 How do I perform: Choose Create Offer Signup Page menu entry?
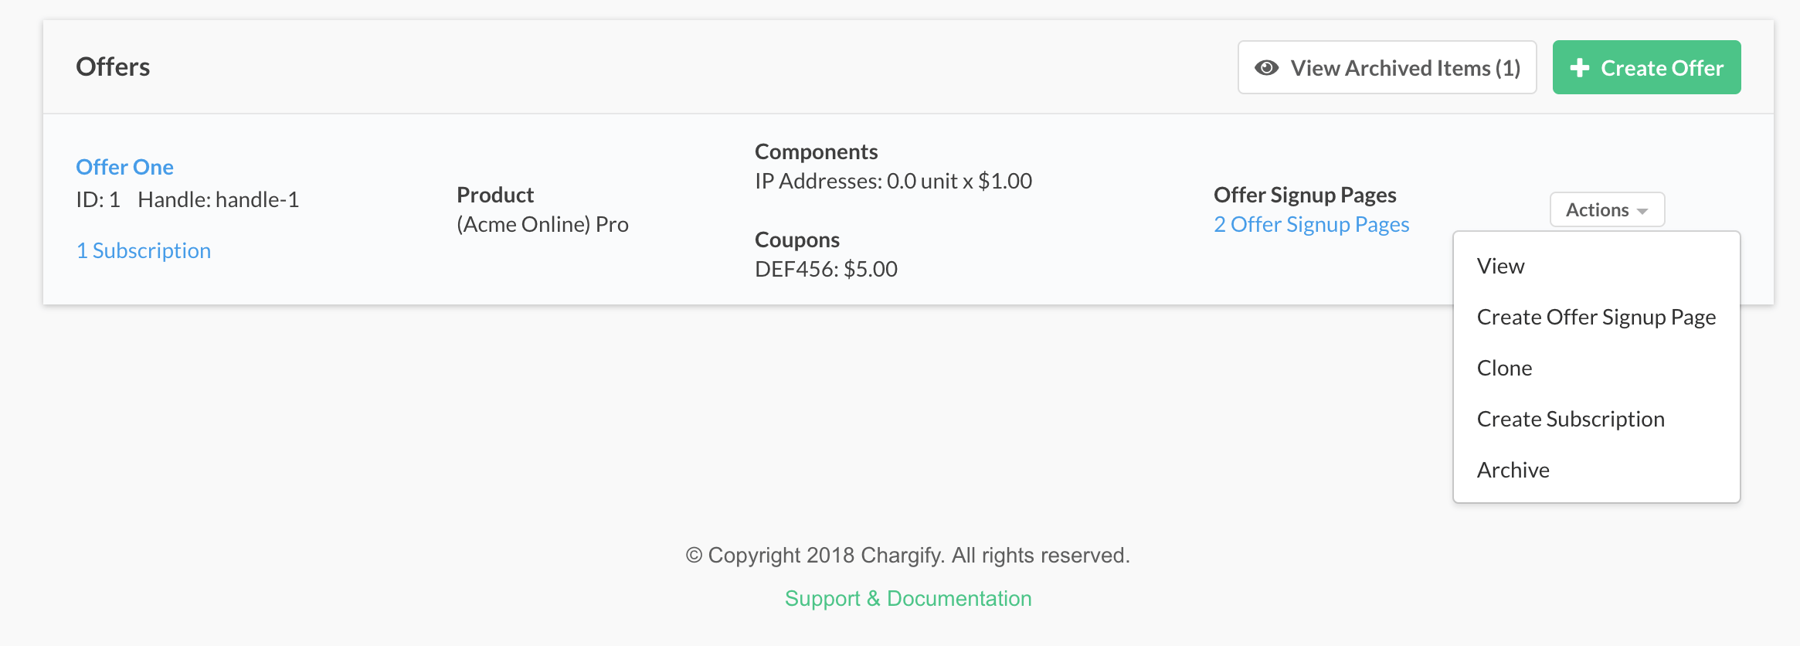tap(1596, 317)
